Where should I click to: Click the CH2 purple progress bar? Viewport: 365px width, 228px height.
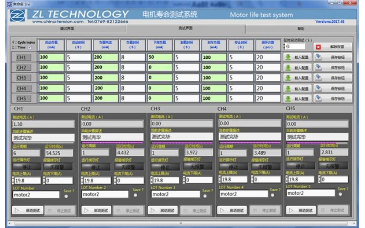pos(112,142)
